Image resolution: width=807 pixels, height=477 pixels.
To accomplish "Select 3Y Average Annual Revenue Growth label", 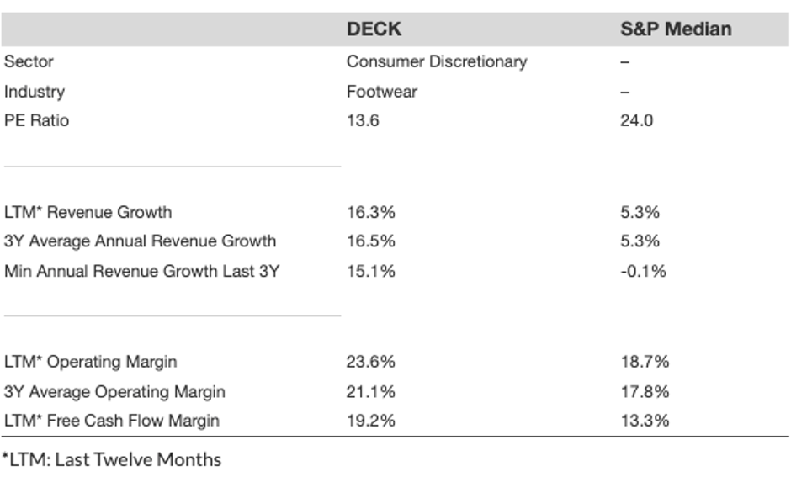I will [x=140, y=241].
